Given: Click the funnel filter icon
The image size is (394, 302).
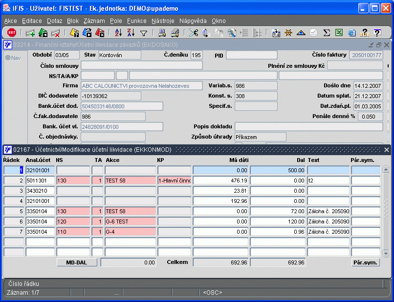Looking at the screenshot, I should pyautogui.click(x=144, y=33).
